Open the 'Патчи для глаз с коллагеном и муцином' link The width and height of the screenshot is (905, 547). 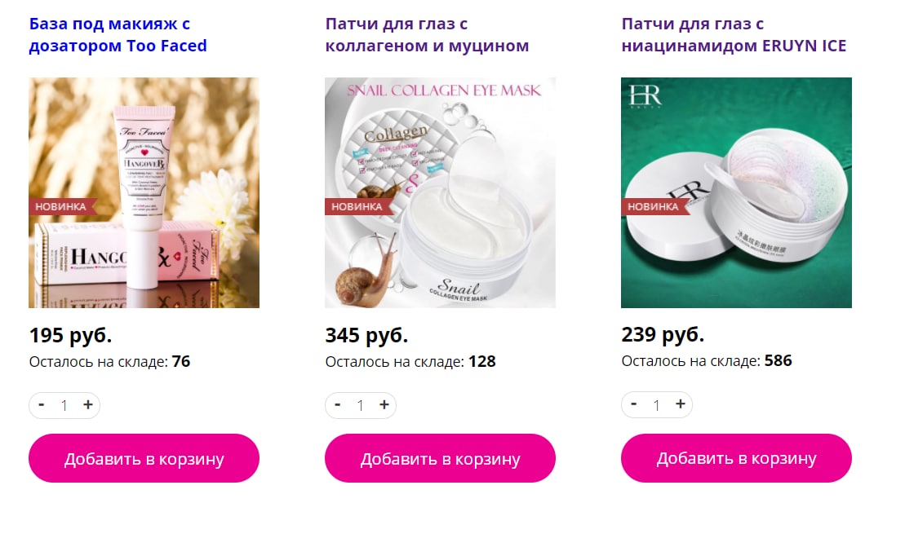(427, 34)
